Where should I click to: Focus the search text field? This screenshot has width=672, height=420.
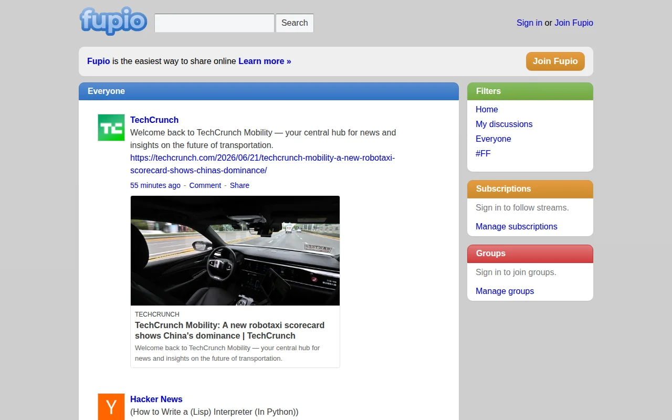214,23
